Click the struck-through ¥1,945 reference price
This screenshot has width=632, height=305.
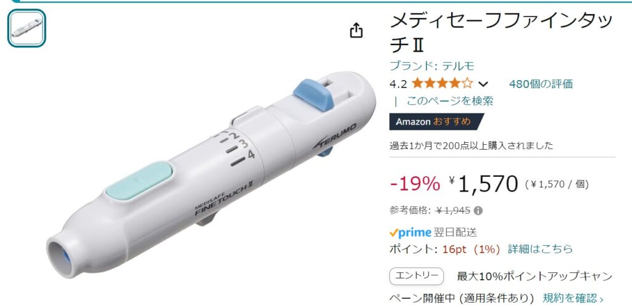pos(454,211)
